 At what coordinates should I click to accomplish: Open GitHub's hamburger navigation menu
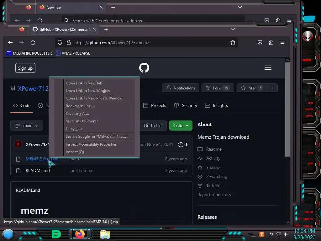pyautogui.click(x=268, y=68)
